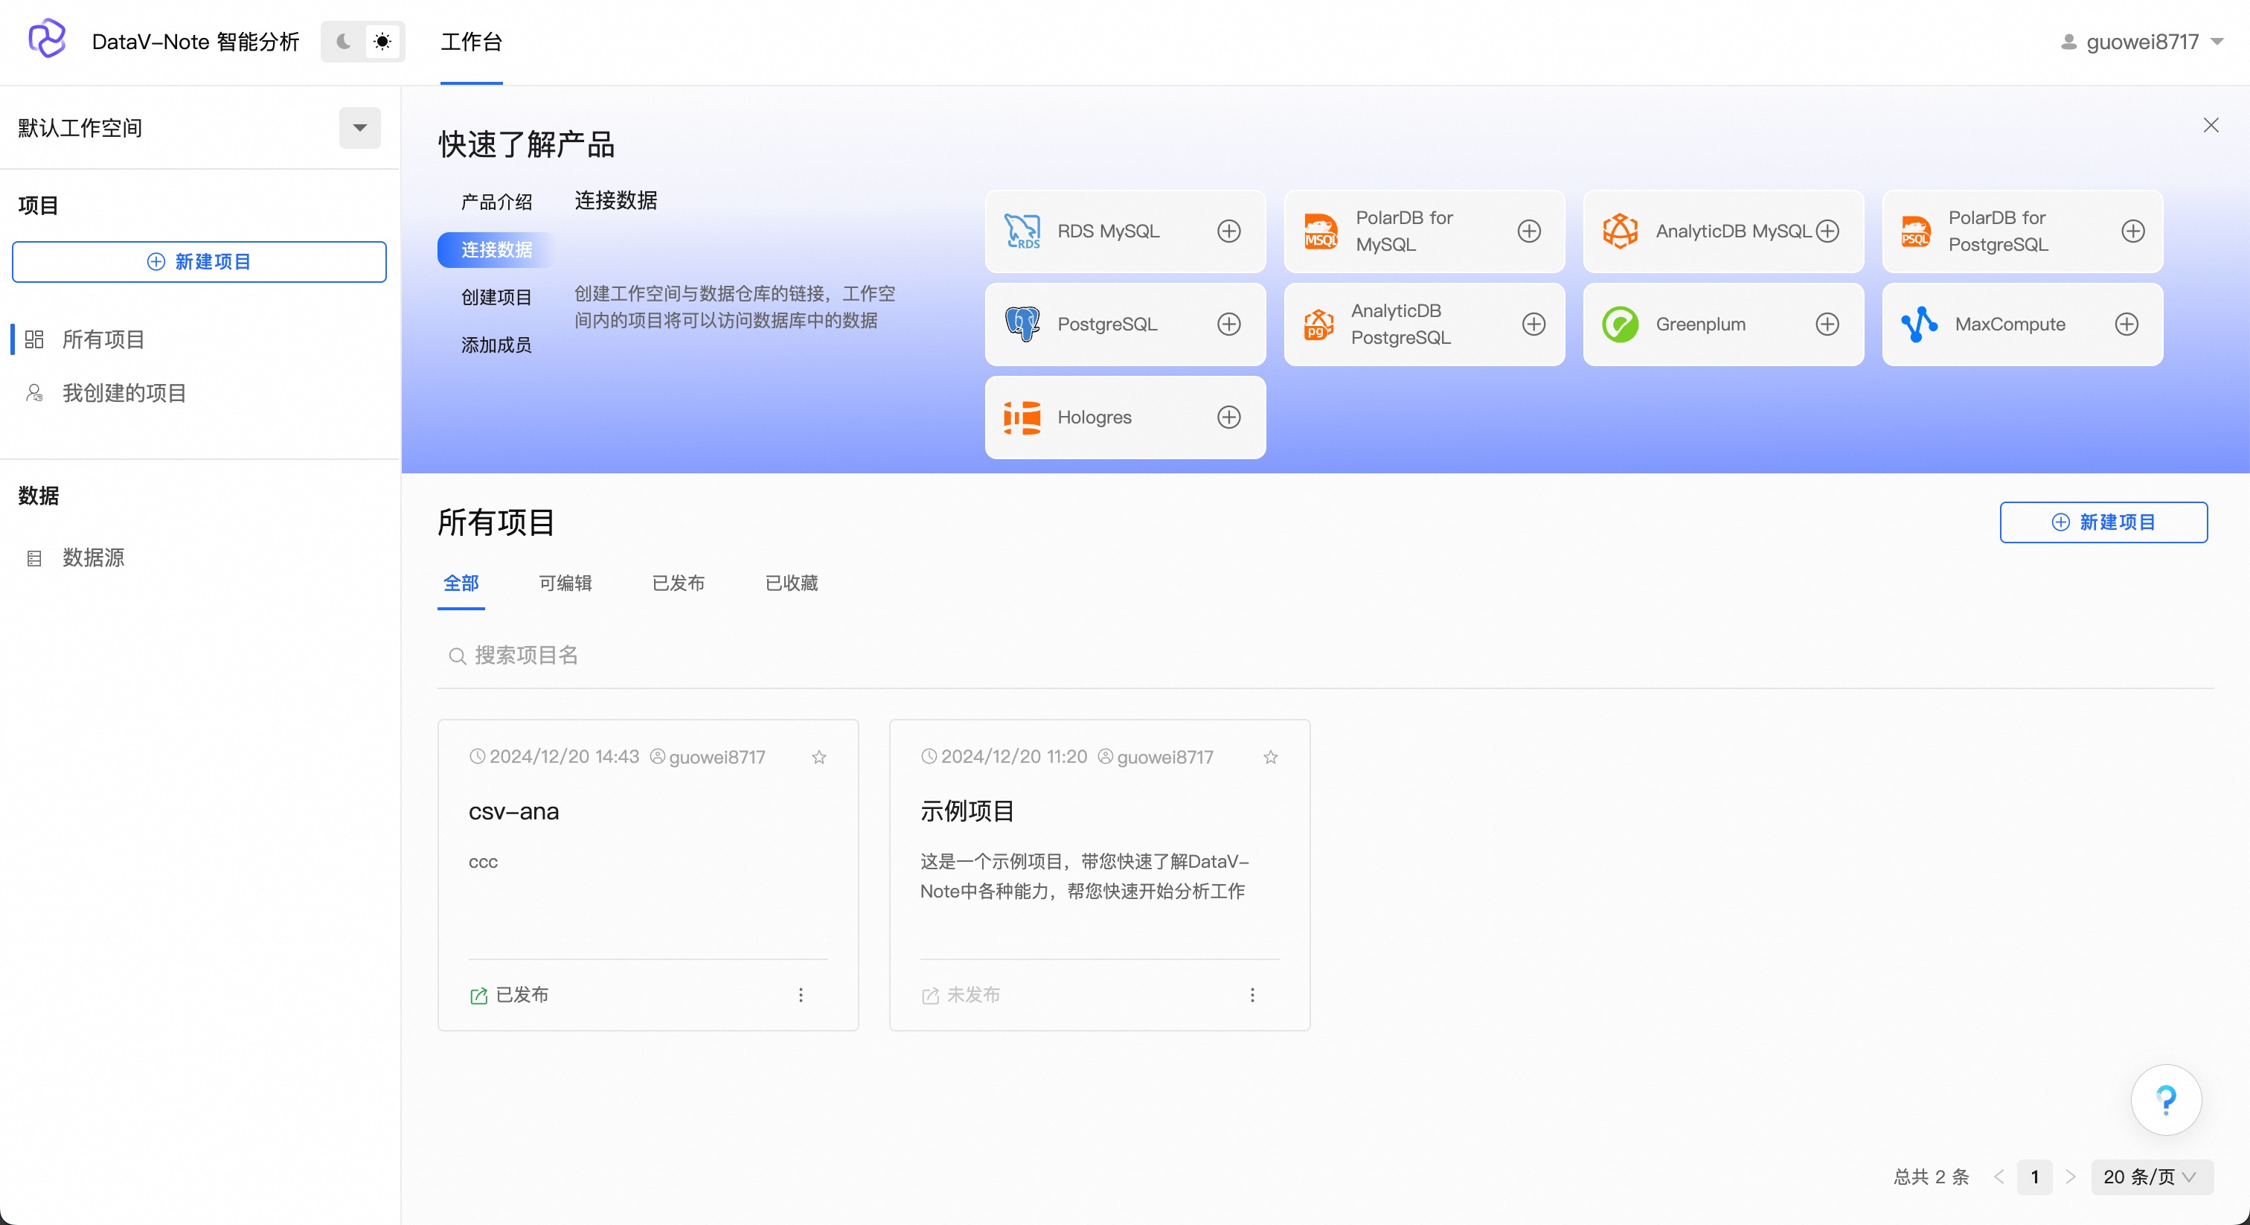Open the guowei8717 user menu

(x=2140, y=41)
